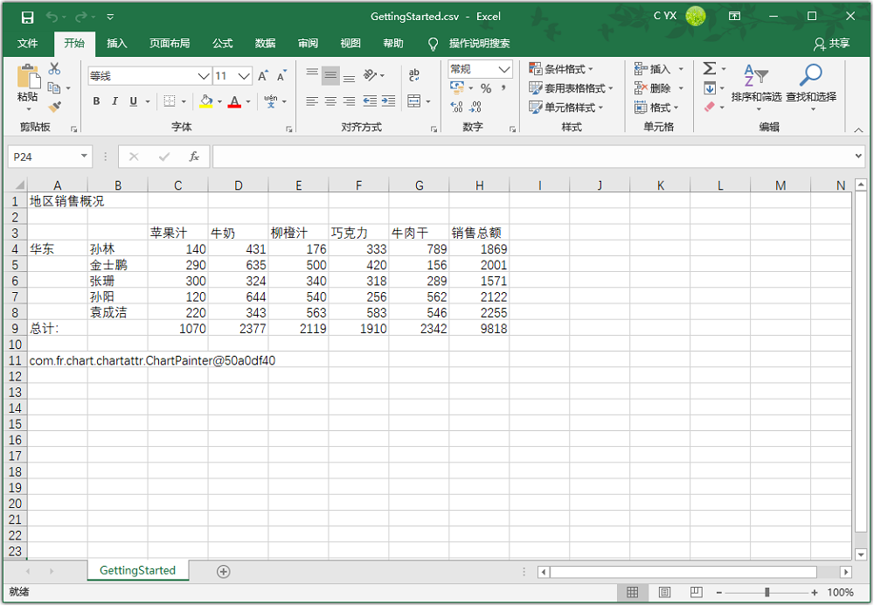The image size is (874, 606).
Task: Switch to the 公式 ribbon tab
Action: [222, 44]
